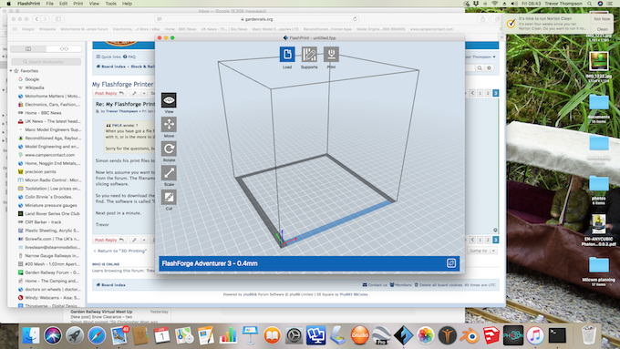Click the Trevor Thompson author link in the post
The height and width of the screenshot is (349, 620).
tap(121, 111)
